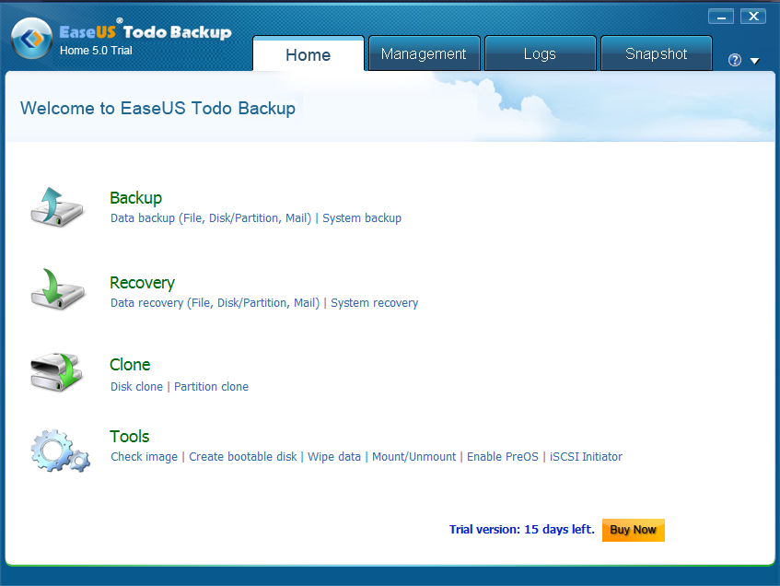Open the Logs tab
The image size is (780, 586).
pyautogui.click(x=540, y=54)
